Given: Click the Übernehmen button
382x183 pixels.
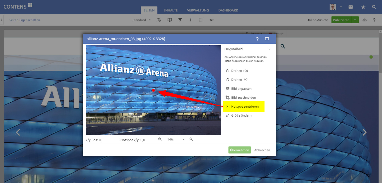Looking at the screenshot, I should coord(239,150).
